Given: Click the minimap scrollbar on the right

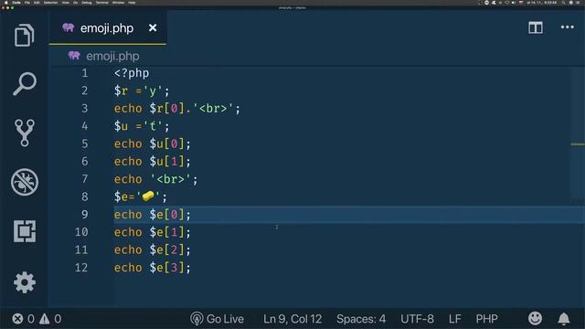Looking at the screenshot, I should click(x=578, y=134).
